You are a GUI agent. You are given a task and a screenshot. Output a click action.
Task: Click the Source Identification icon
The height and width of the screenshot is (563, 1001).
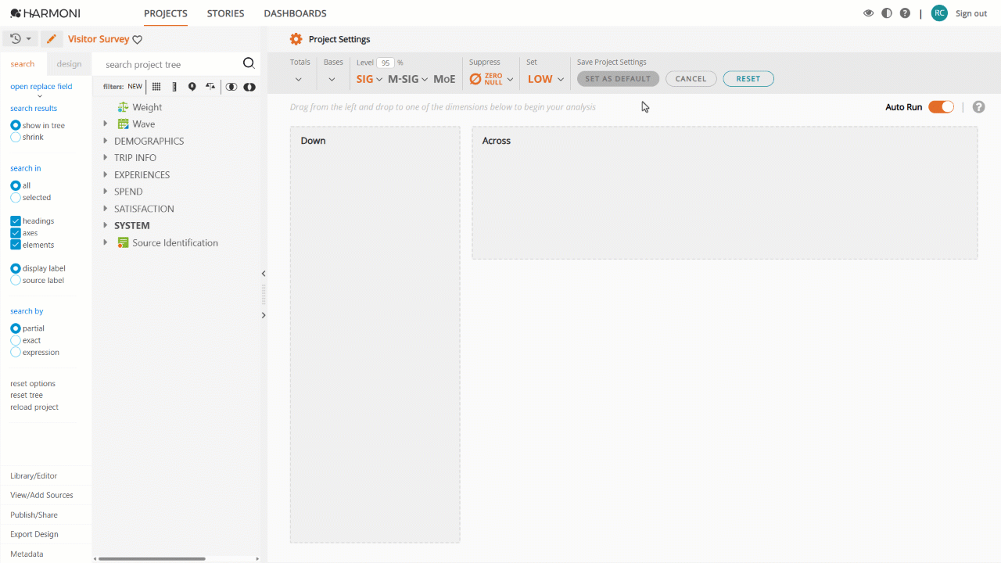pyautogui.click(x=123, y=242)
